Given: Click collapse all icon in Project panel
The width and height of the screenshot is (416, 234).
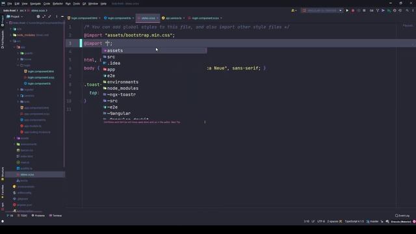Looking at the screenshot, I should click(49, 16).
